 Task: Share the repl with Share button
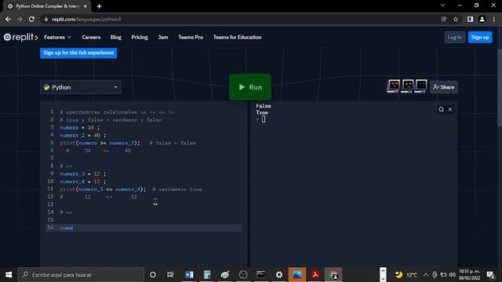click(x=444, y=87)
